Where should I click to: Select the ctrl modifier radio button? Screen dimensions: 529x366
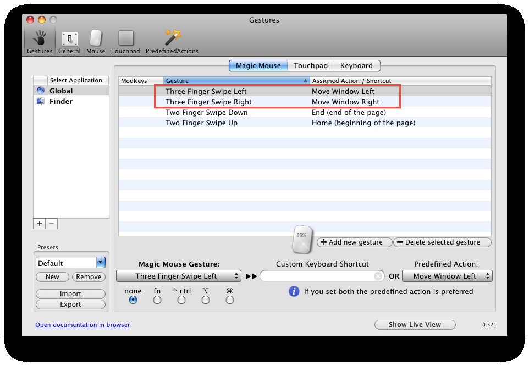[x=181, y=300]
